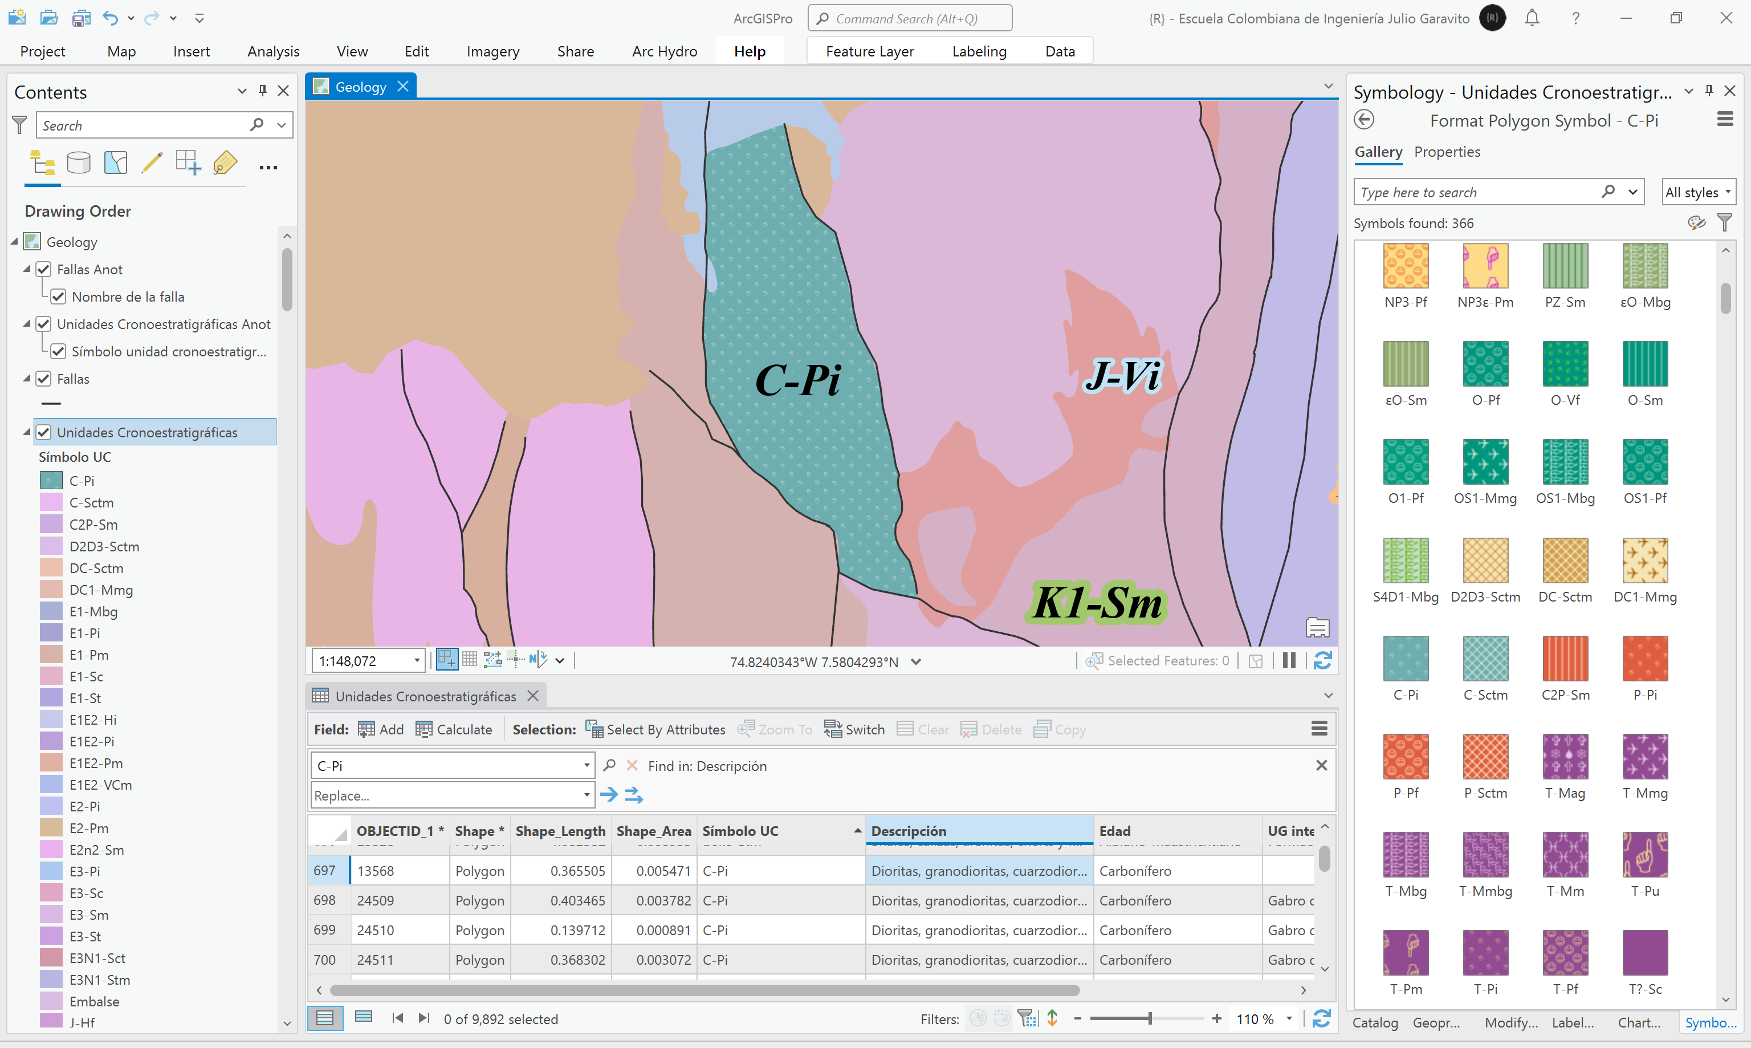Open the Feature Layer tab in ribbon
The width and height of the screenshot is (1751, 1048).
[869, 51]
